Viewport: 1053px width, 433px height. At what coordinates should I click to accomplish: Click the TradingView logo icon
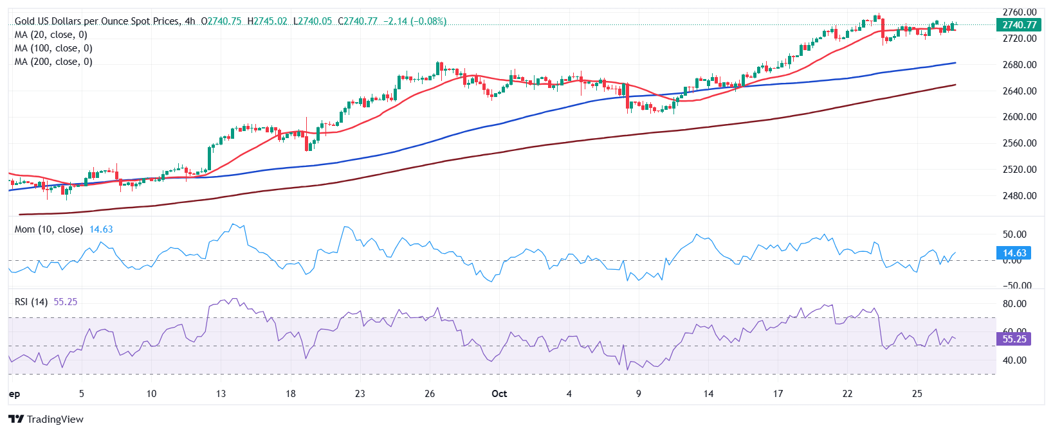point(16,420)
